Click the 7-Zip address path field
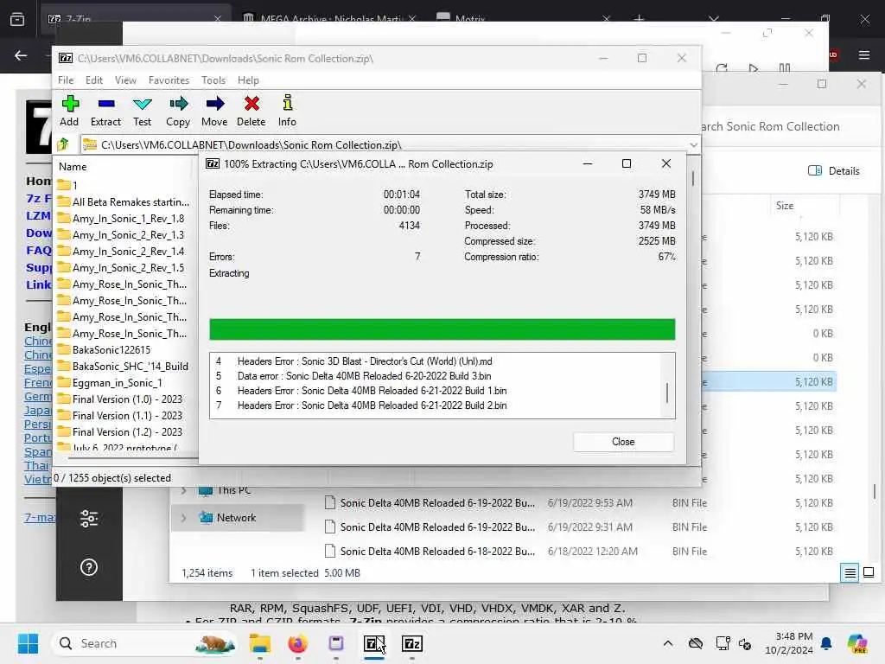Screen dimensions: 885x664 [384, 145]
